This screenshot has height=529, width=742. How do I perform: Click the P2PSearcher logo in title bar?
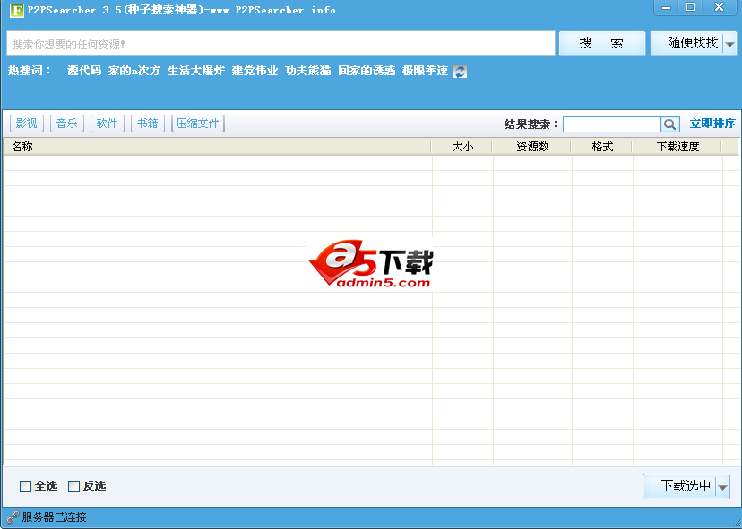pyautogui.click(x=16, y=10)
